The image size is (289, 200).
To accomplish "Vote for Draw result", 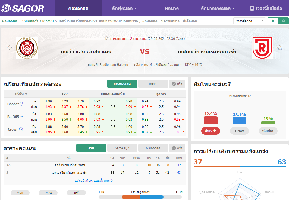I will (239, 131).
